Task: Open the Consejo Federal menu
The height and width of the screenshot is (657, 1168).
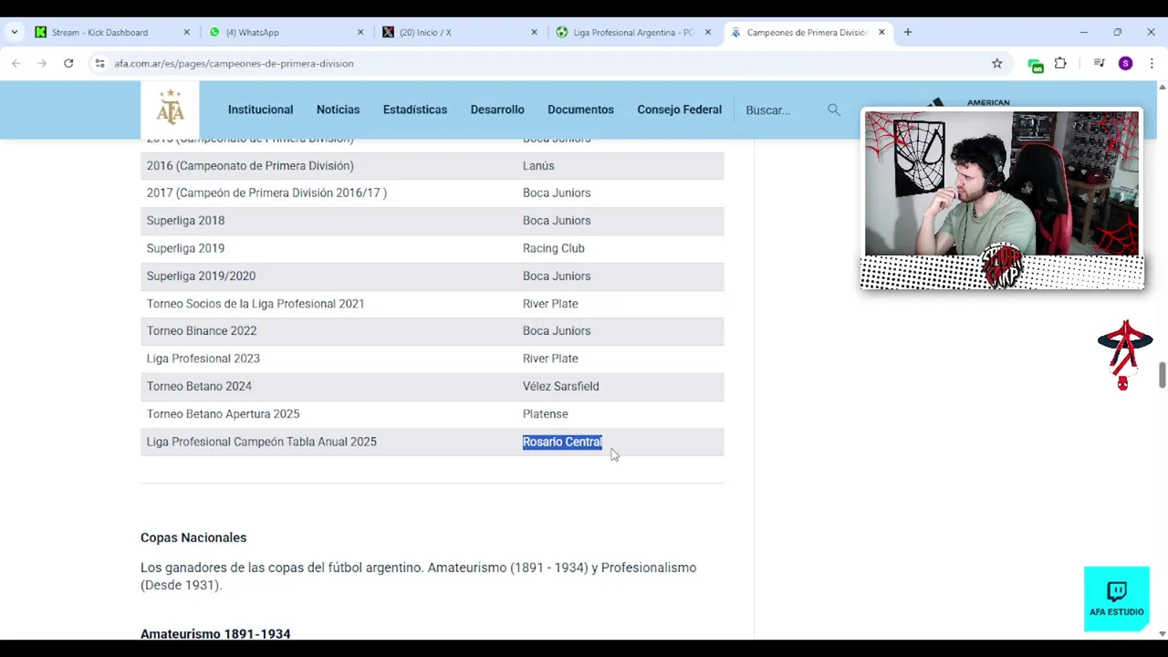Action: pyautogui.click(x=679, y=109)
